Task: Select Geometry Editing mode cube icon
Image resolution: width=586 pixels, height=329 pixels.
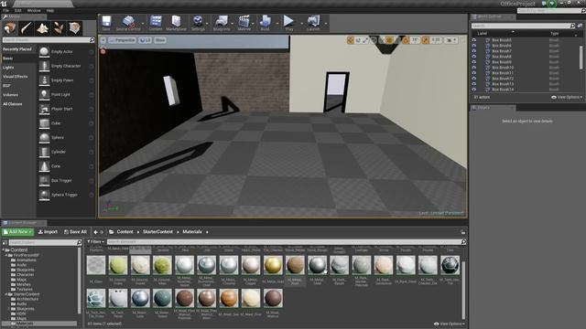Action: 75,28
